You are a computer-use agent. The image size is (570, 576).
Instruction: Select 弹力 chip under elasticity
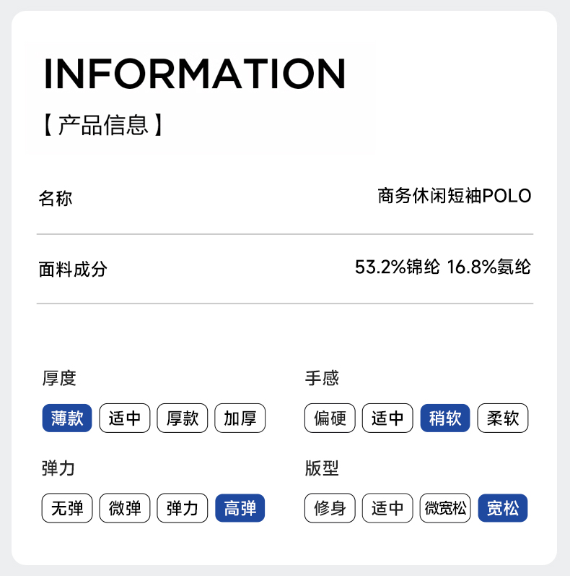coord(183,508)
